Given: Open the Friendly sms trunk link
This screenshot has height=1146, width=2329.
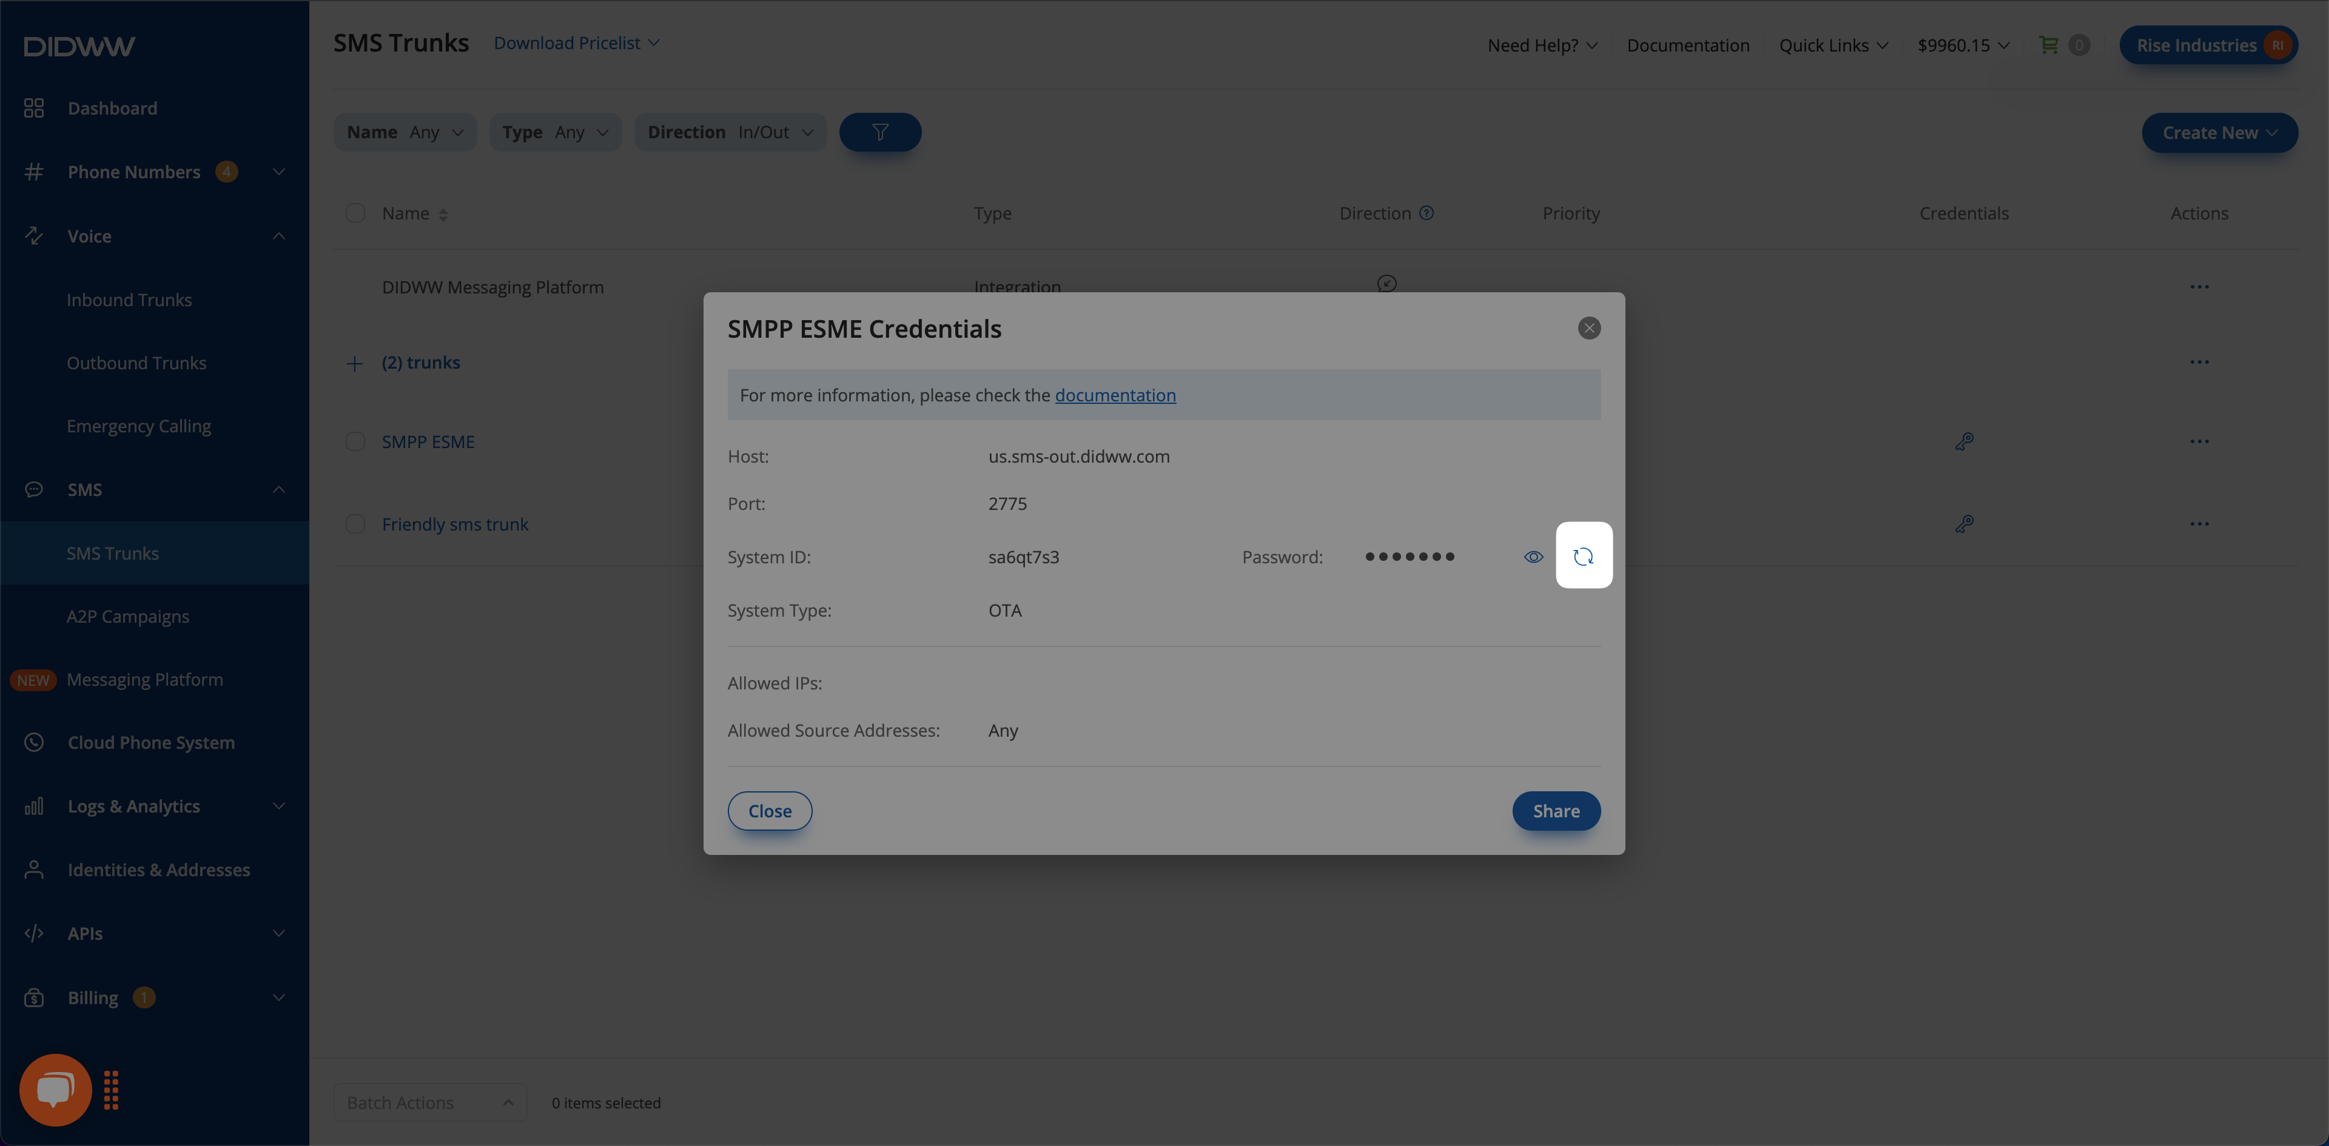Looking at the screenshot, I should (x=455, y=524).
